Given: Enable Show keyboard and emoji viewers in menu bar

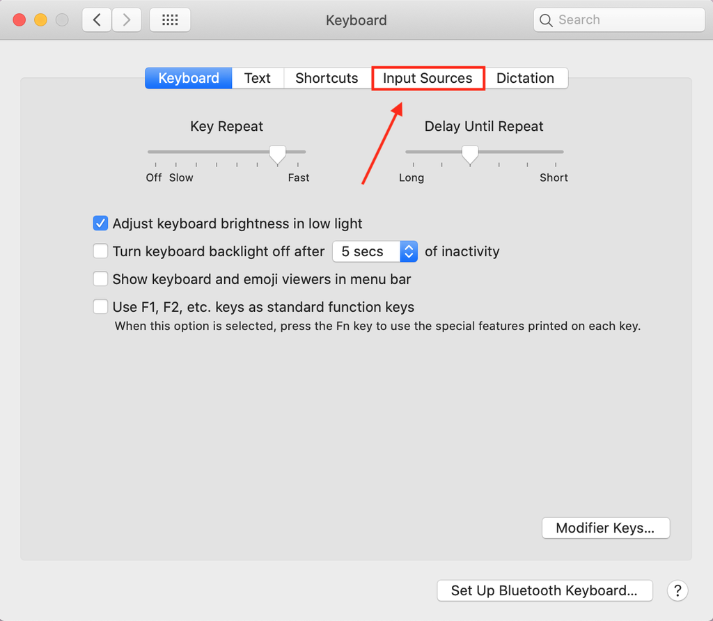Looking at the screenshot, I should (x=100, y=278).
